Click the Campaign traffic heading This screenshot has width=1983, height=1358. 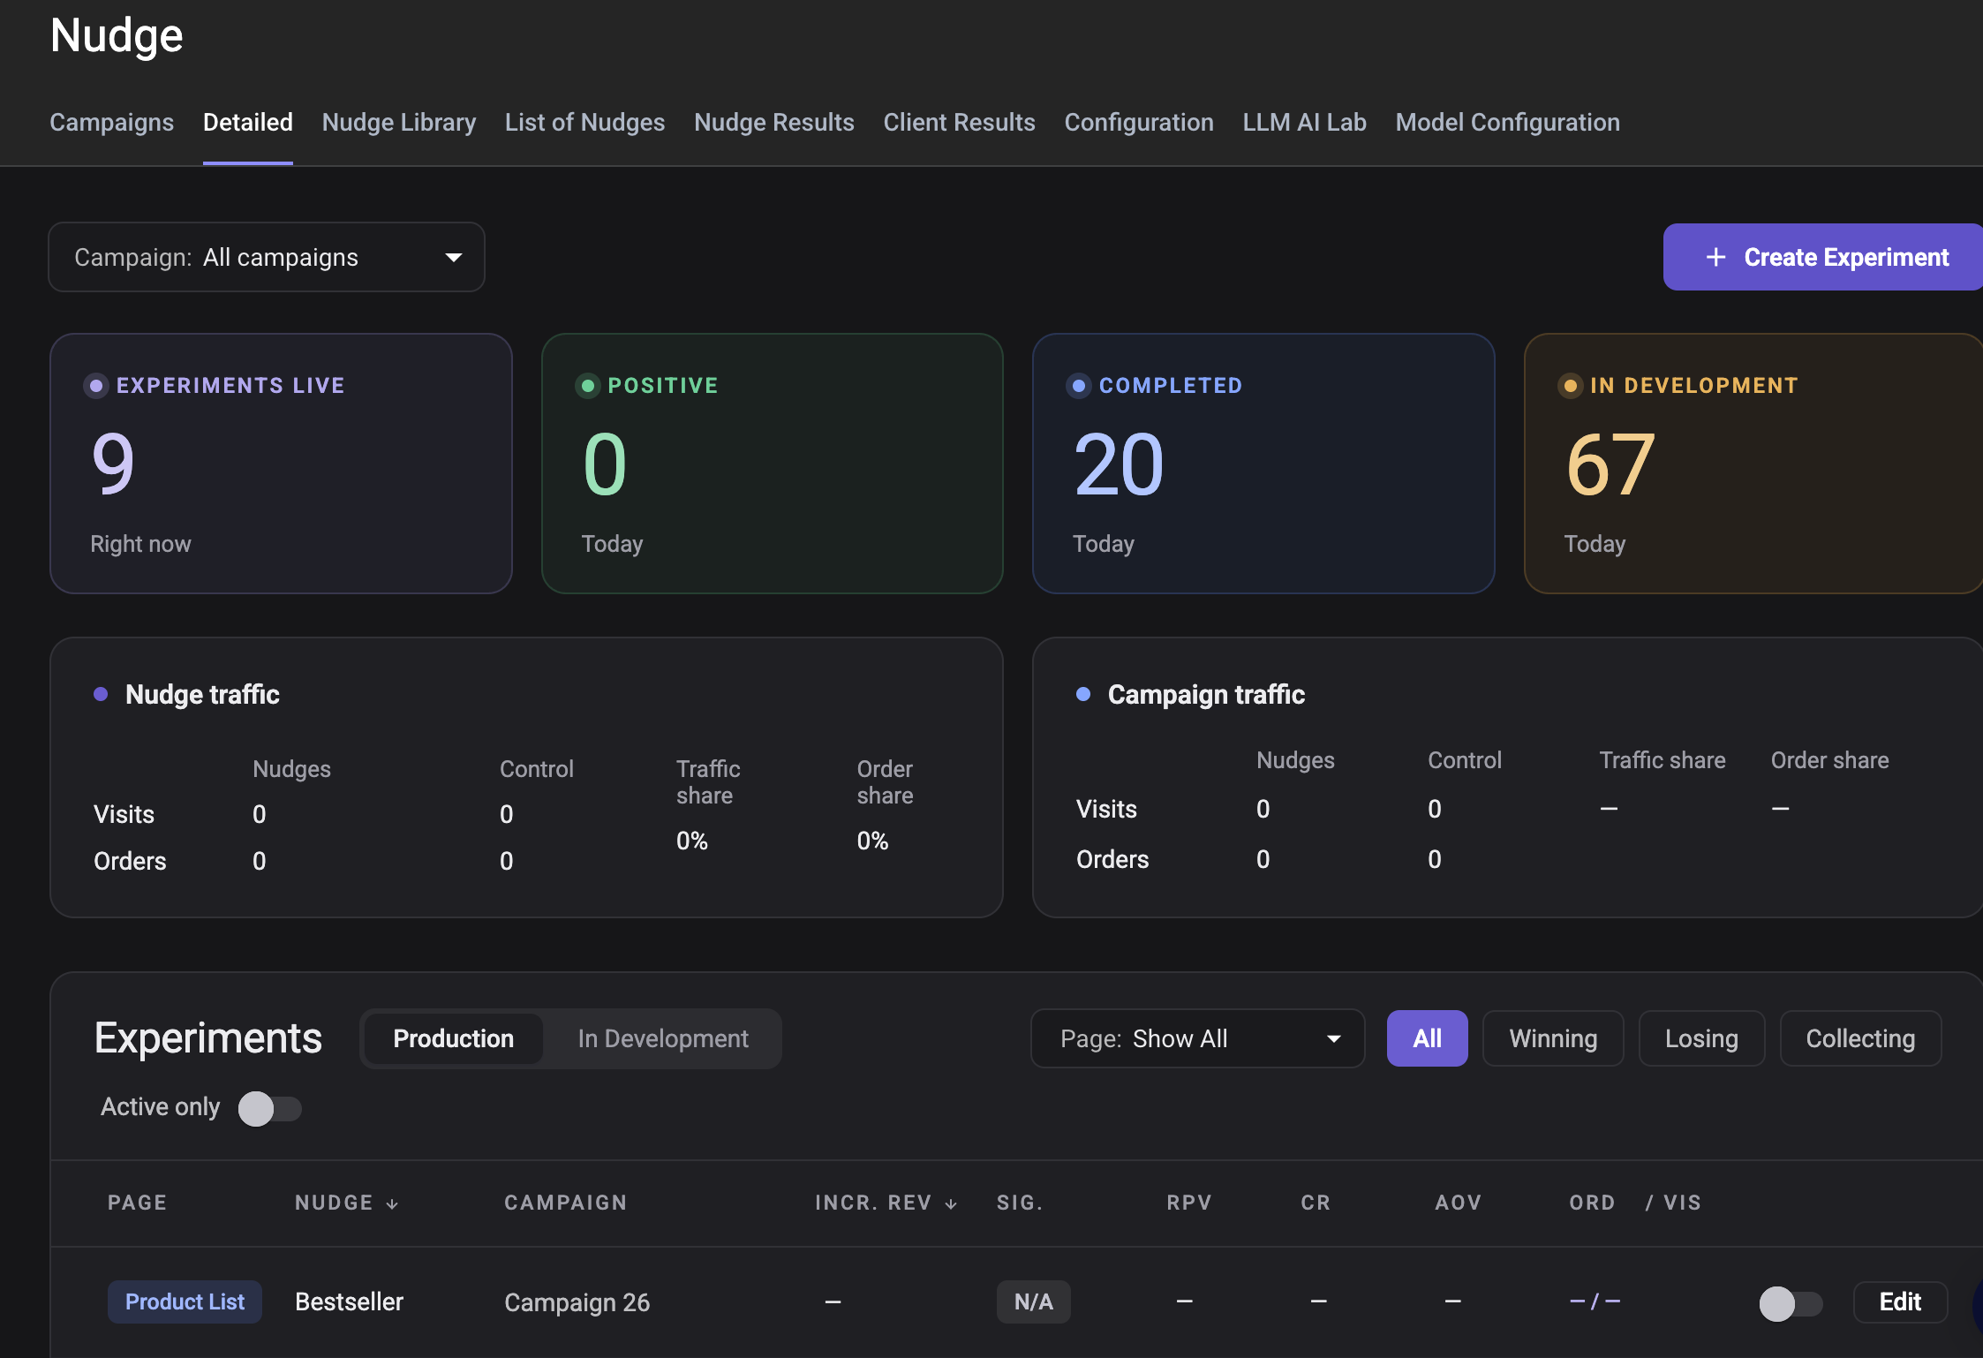coord(1206,695)
